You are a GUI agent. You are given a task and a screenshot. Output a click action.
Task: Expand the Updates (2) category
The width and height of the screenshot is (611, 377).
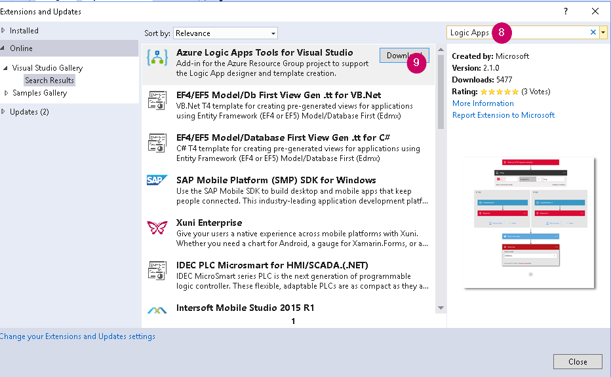(x=3, y=112)
